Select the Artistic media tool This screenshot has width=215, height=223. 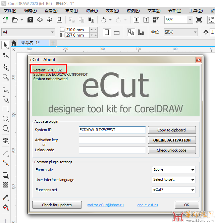[6, 99]
